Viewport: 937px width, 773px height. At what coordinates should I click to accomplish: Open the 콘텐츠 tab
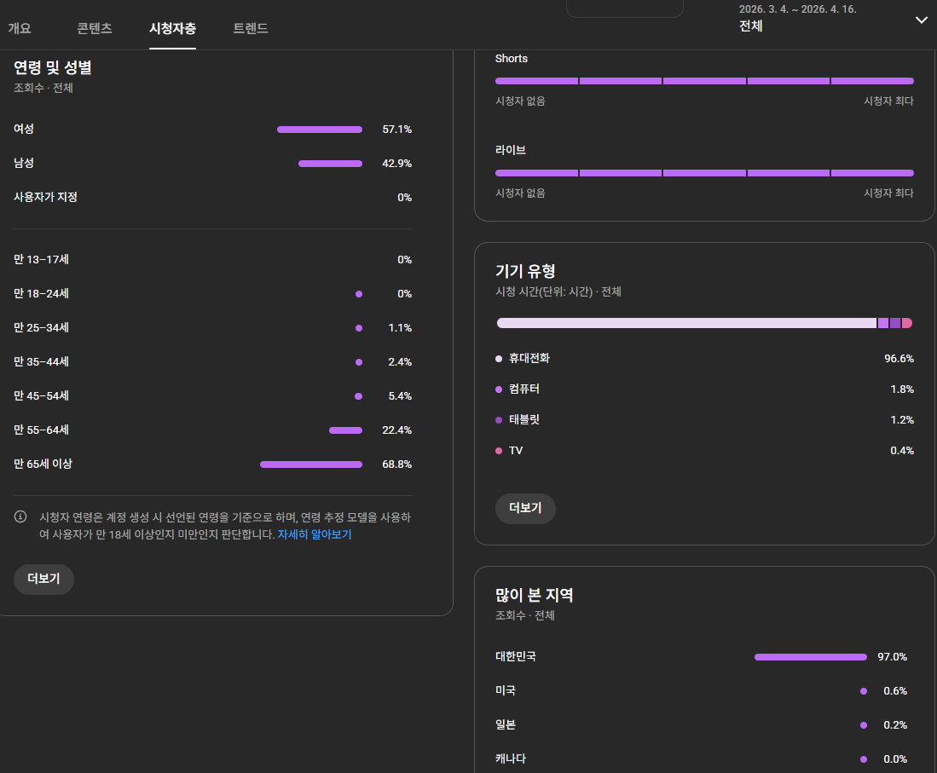[x=94, y=28]
